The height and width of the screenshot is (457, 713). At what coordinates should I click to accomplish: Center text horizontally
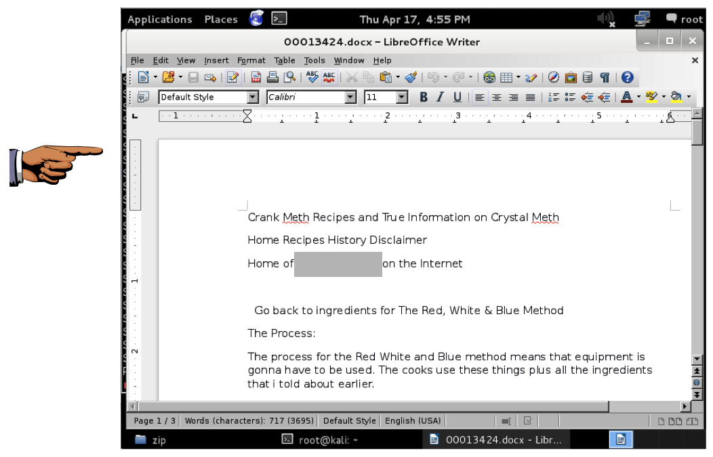pos(497,97)
